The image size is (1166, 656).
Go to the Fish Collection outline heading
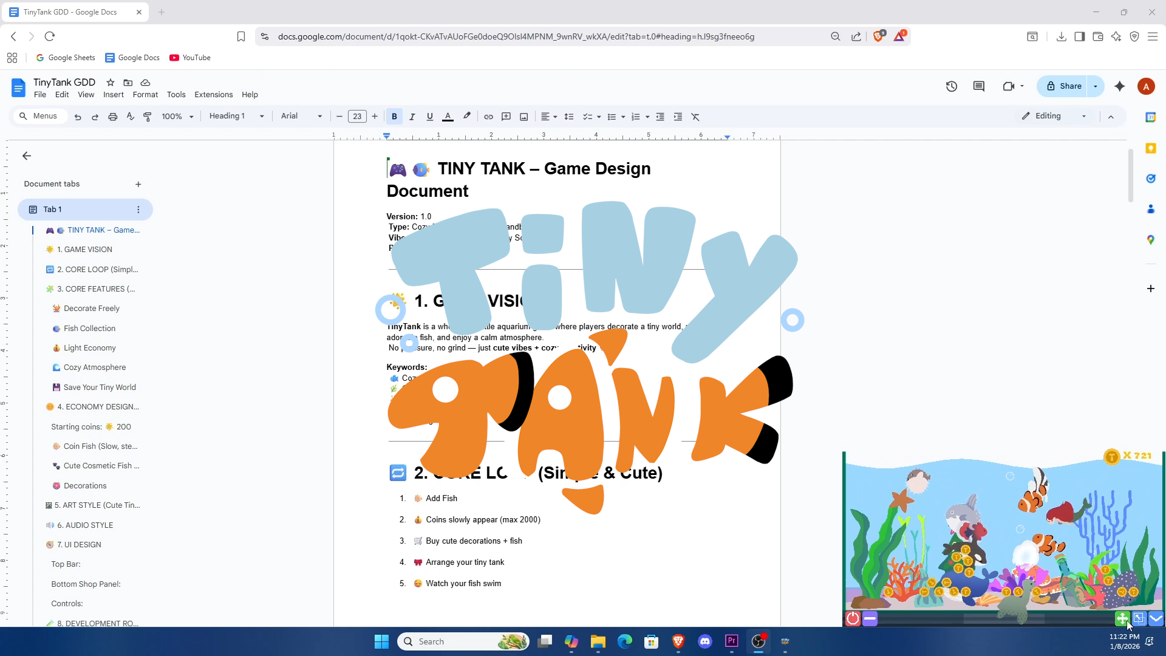pos(89,329)
